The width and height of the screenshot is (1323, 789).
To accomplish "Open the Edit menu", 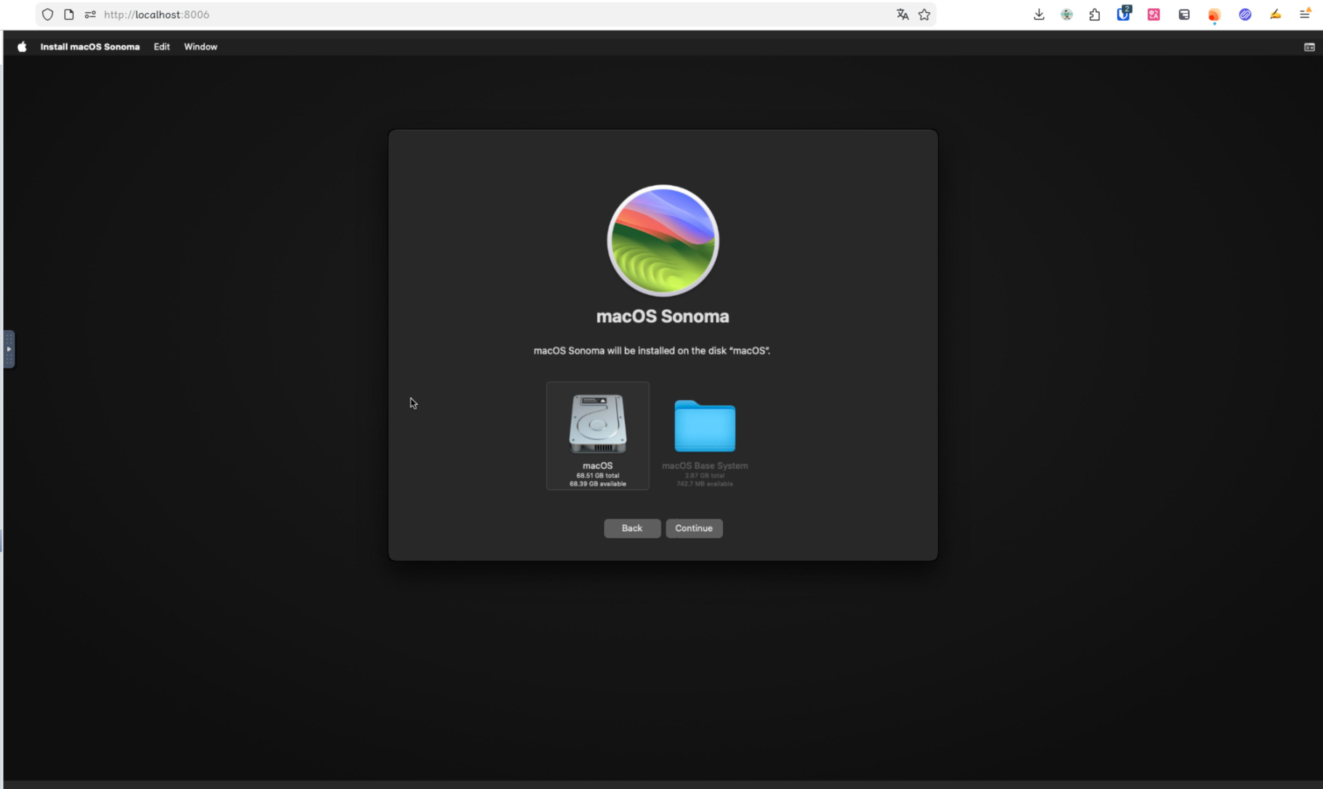I will (x=162, y=47).
